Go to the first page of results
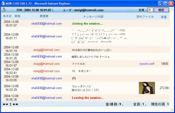This screenshot has height=113, width=175. (4, 104)
